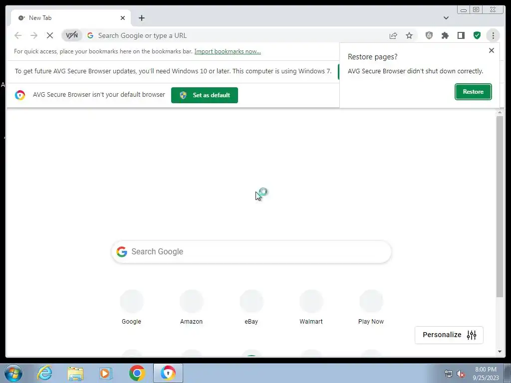Image resolution: width=511 pixels, height=383 pixels.
Task: Open the Windows Start menu
Action: (x=13, y=373)
